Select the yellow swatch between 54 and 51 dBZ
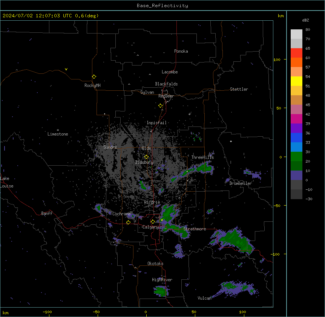 click(x=296, y=81)
